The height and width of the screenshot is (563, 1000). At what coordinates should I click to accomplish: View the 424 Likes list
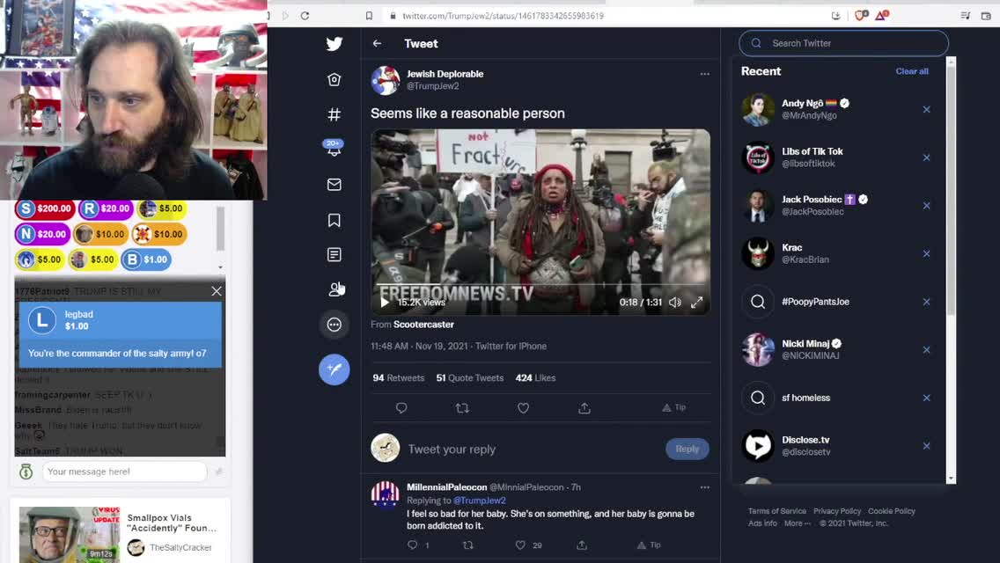(536, 378)
